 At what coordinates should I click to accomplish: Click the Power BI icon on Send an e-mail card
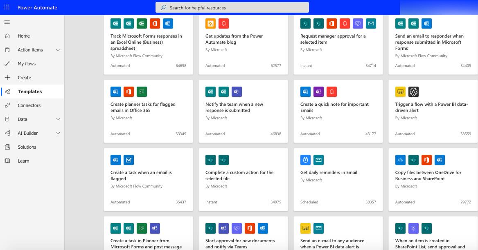click(x=305, y=228)
